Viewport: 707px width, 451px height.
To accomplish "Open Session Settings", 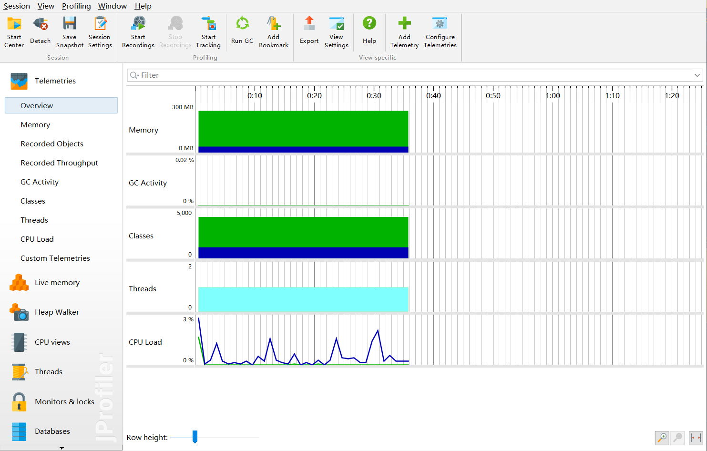I will pos(100,32).
